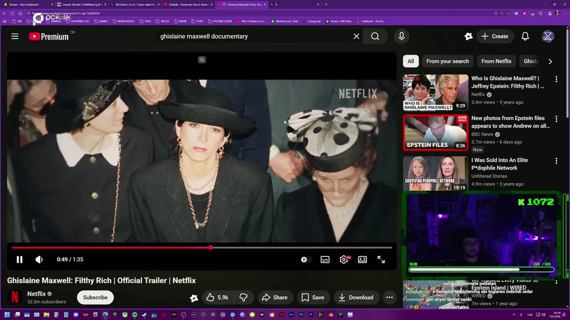Open the Netflix channel avatar
This screenshot has width=570, height=320.
point(15,297)
